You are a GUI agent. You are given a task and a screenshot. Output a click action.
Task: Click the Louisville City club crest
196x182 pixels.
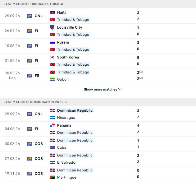[x=52, y=27]
